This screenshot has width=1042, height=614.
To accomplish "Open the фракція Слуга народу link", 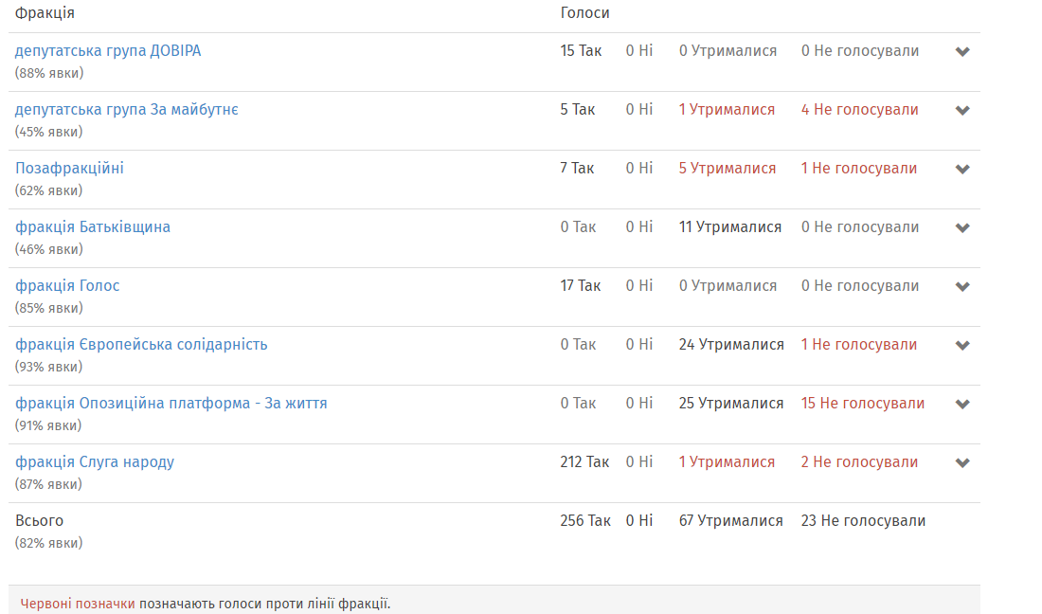I will click(x=95, y=461).
